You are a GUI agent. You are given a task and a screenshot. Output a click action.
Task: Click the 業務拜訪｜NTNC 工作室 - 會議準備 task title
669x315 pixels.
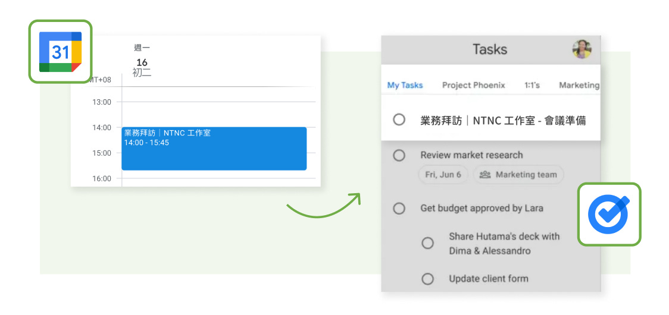click(x=503, y=121)
